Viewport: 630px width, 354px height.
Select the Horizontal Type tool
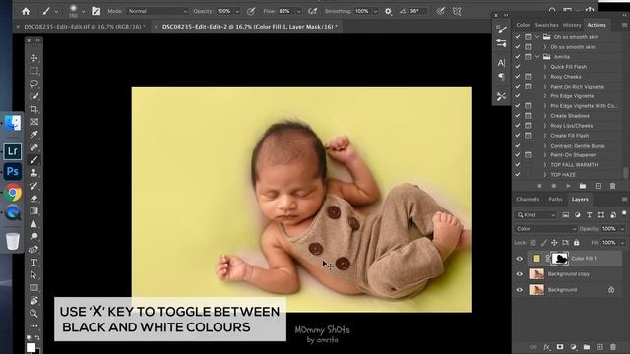tap(33, 263)
